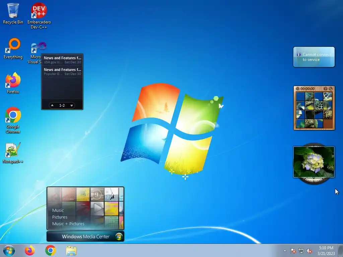Click the Show desktop button at taskbar end
The height and width of the screenshot is (257, 343).
click(341, 250)
